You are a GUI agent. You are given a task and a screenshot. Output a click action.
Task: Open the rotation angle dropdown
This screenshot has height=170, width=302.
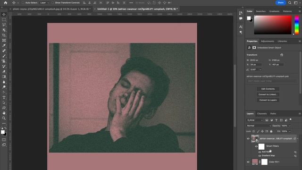pyautogui.click(x=260, y=69)
